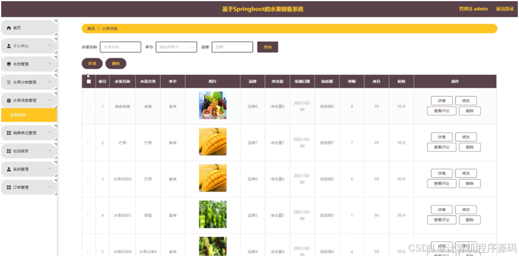Expand 在线留言 using its chevron
The width and height of the screenshot is (519, 257).
point(50,151)
